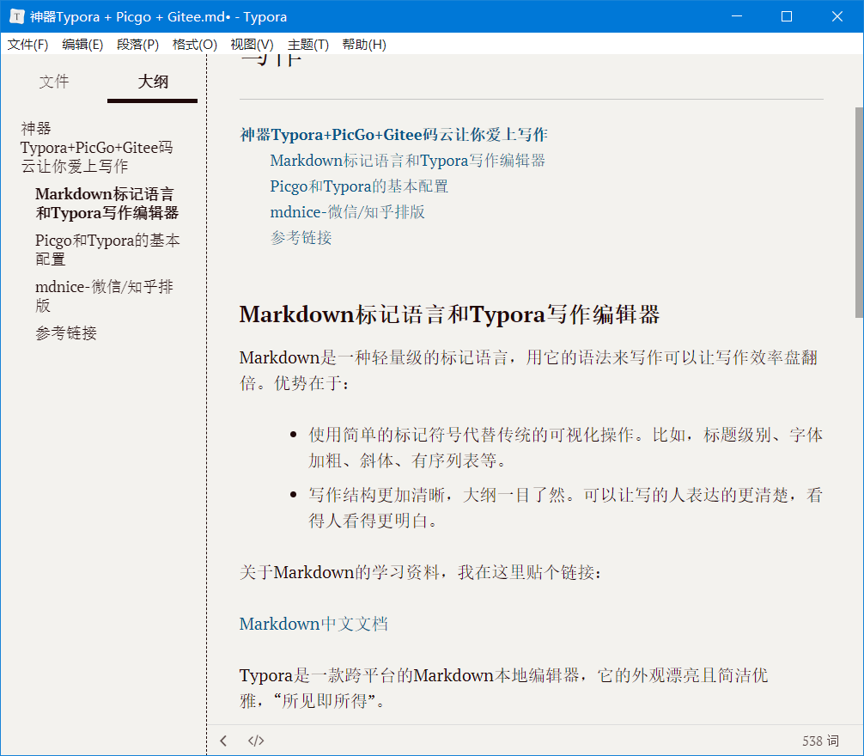Screen dimensions: 864x756
Task: Minimize the Typora window
Action: [x=737, y=16]
